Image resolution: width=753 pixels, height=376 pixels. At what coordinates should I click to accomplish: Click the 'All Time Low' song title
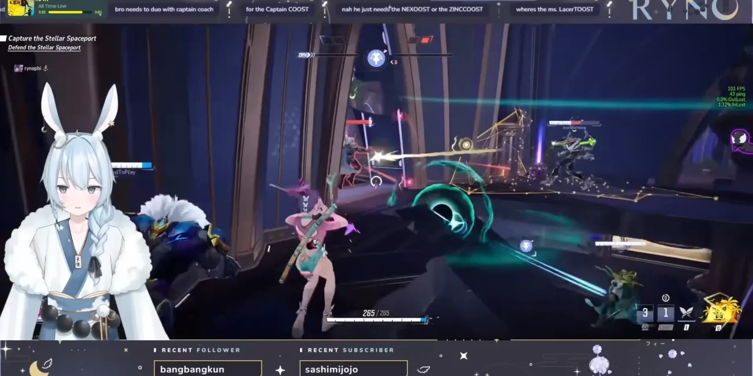pos(52,6)
